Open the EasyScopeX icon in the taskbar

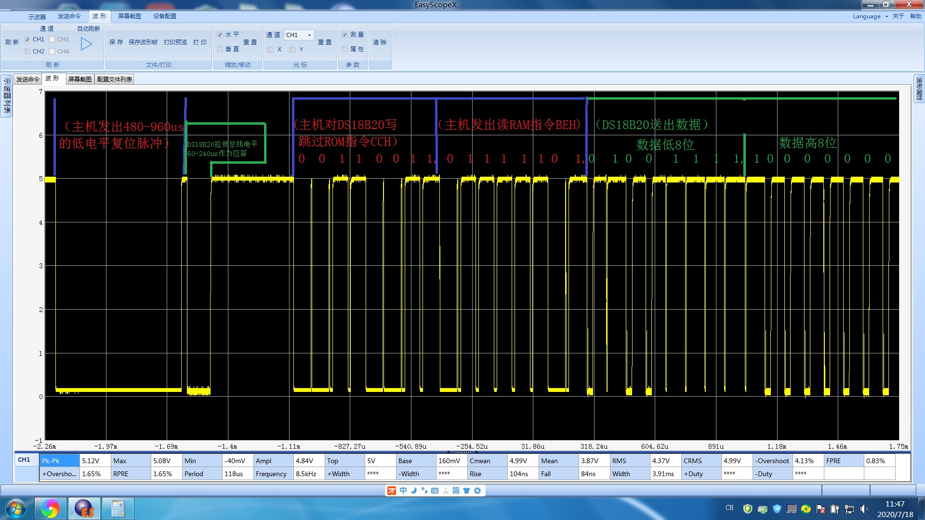pos(84,508)
